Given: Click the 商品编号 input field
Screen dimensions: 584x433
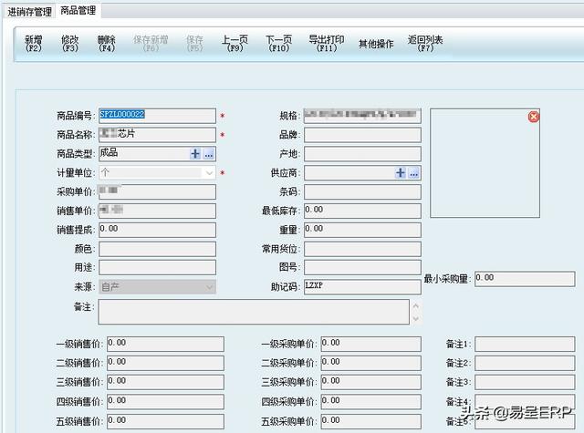Looking at the screenshot, I should pyautogui.click(x=157, y=116).
